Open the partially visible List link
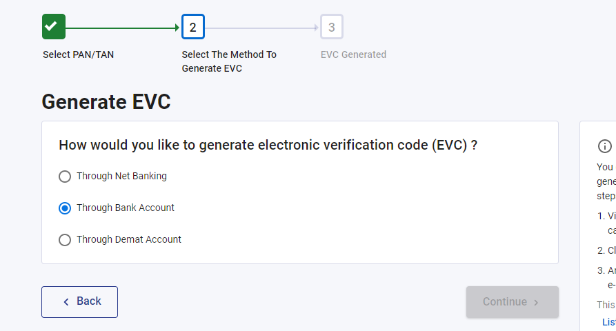The width and height of the screenshot is (616, 331). click(x=608, y=321)
